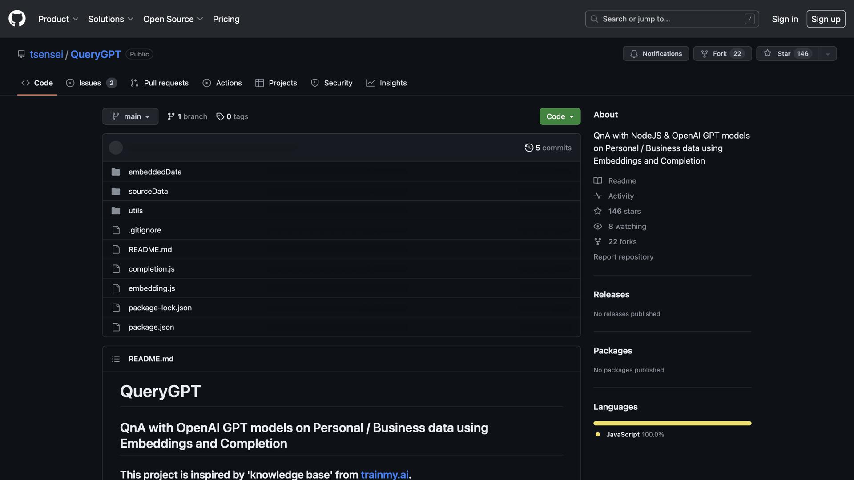The width and height of the screenshot is (854, 480).
Task: Click the tags label icon
Action: pyautogui.click(x=220, y=116)
